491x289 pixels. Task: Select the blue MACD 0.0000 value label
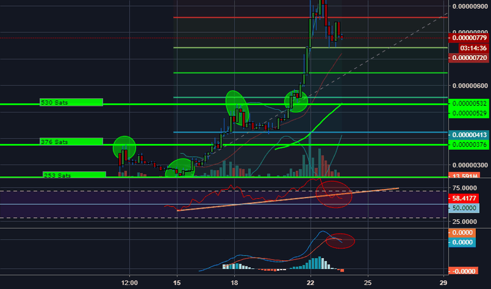coord(462,242)
